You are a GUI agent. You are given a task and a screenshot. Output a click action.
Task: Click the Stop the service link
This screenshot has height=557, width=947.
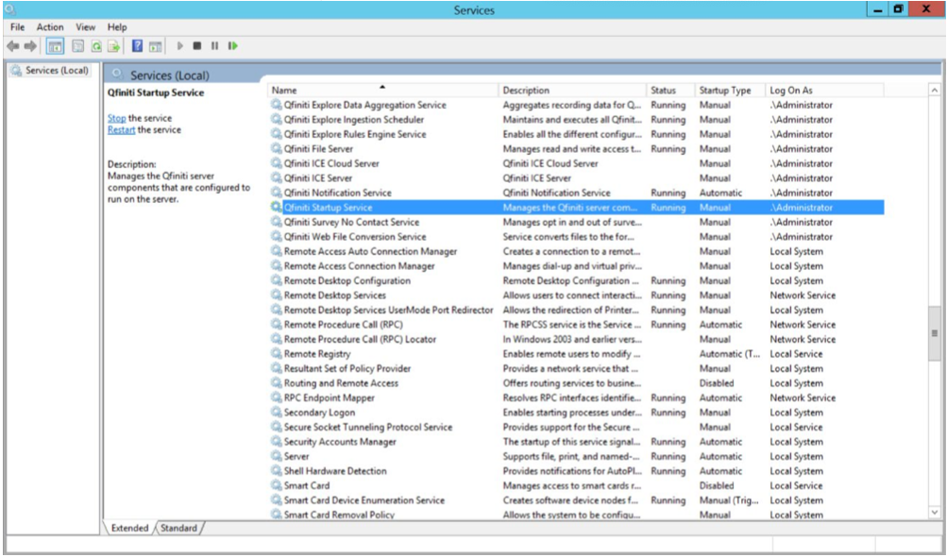coord(116,118)
